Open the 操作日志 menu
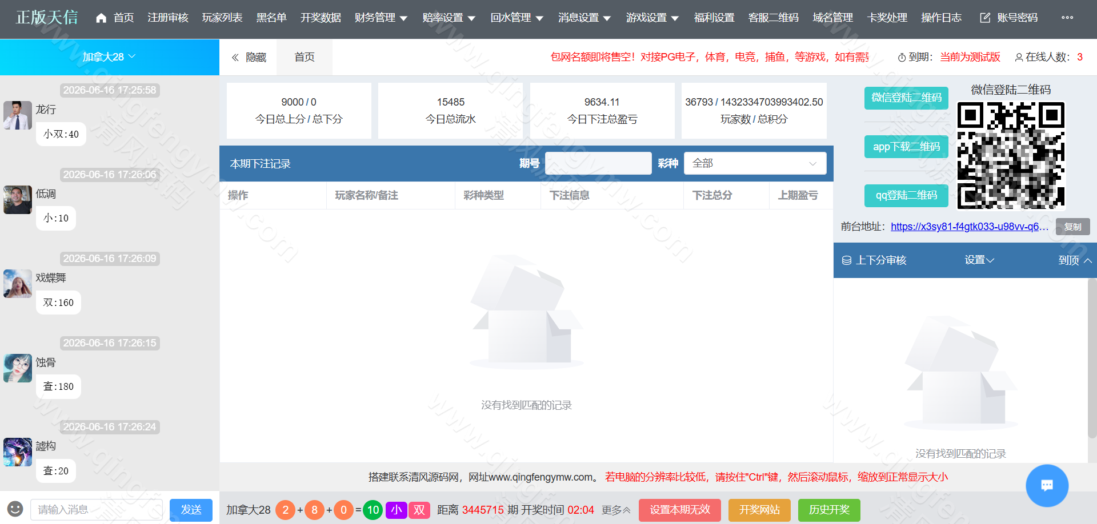The width and height of the screenshot is (1097, 524). coord(942,18)
